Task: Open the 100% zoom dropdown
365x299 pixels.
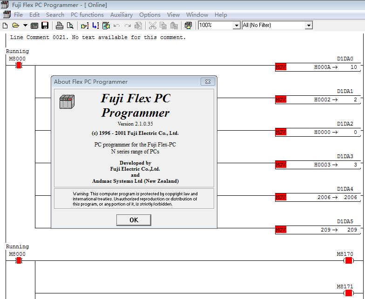Action: [237, 25]
